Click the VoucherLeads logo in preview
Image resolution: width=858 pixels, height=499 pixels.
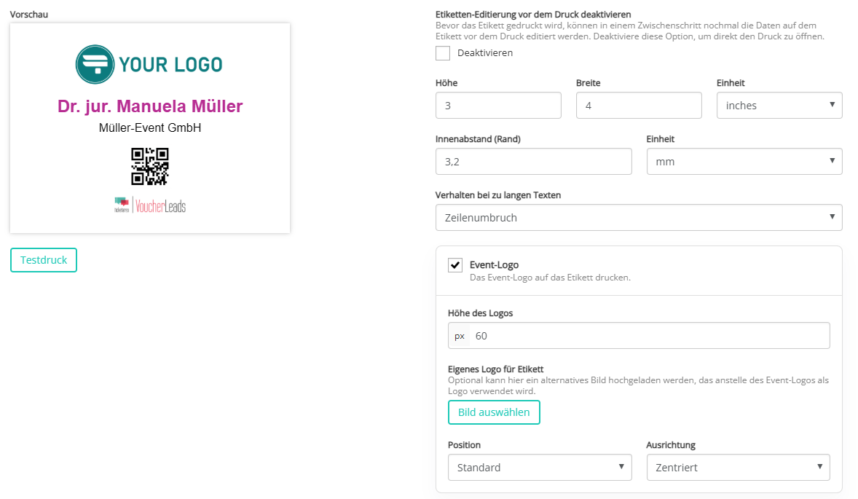(x=150, y=205)
